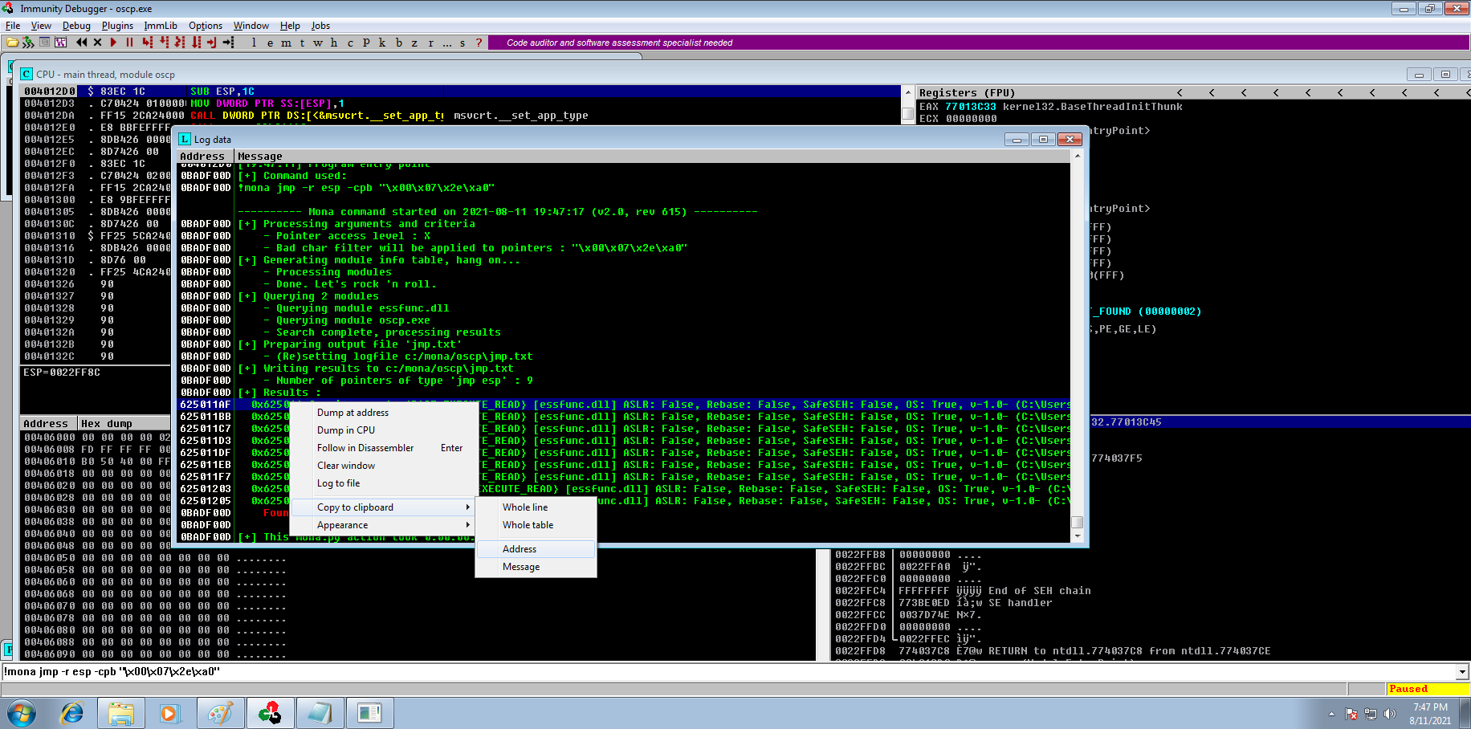This screenshot has width=1471, height=729.
Task: Open the ImmLib menu
Action: coord(161,26)
